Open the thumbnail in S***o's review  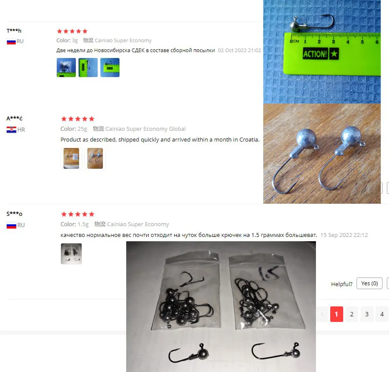point(71,254)
